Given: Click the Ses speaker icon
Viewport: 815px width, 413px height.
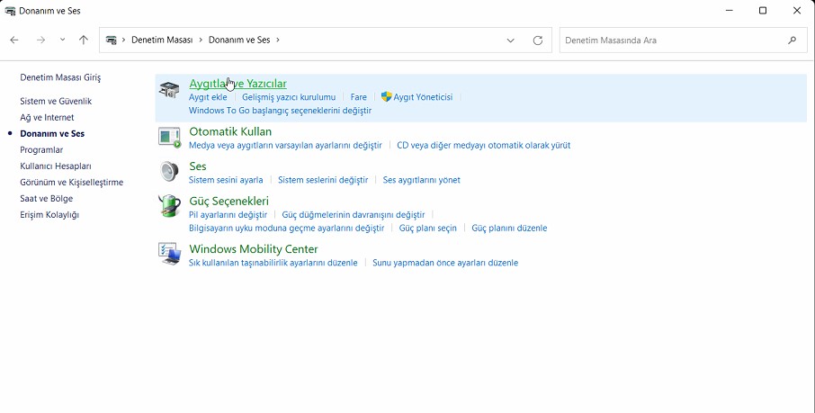Looking at the screenshot, I should pos(169,171).
